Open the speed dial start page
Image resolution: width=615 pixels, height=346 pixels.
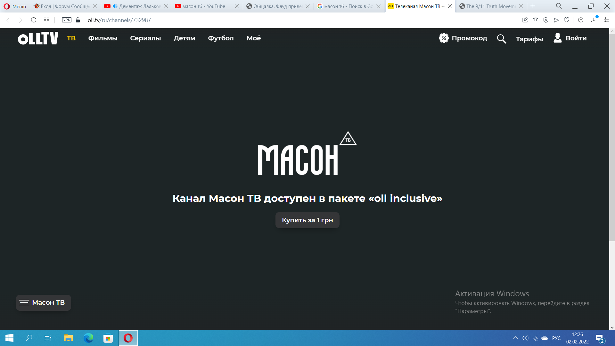tap(46, 20)
